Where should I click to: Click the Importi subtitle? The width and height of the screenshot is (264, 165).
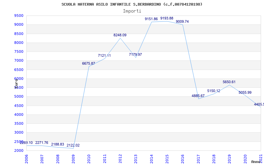click(132, 11)
